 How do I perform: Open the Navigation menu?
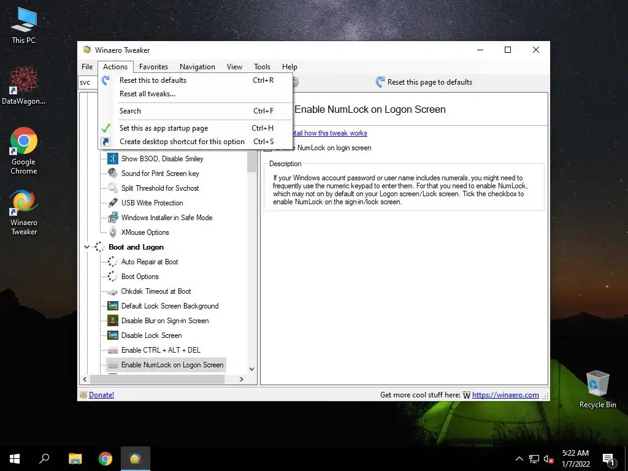[x=197, y=67]
